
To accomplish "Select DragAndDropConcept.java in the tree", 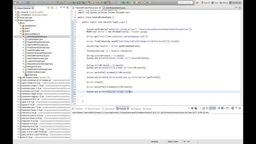I will point(38,42).
